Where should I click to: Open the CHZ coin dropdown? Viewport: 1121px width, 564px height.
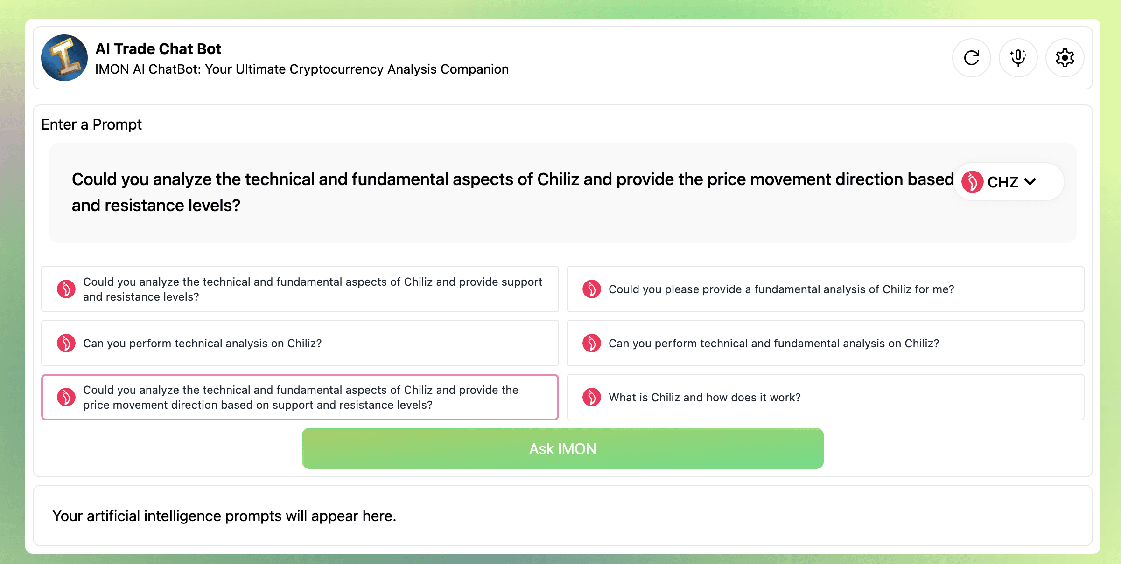[x=1008, y=182]
